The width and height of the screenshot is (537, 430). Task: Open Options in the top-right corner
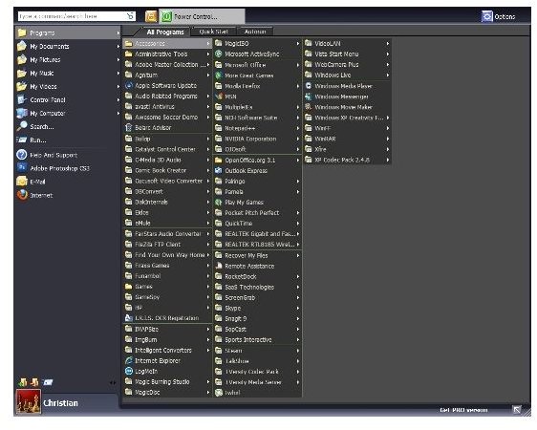pos(498,16)
